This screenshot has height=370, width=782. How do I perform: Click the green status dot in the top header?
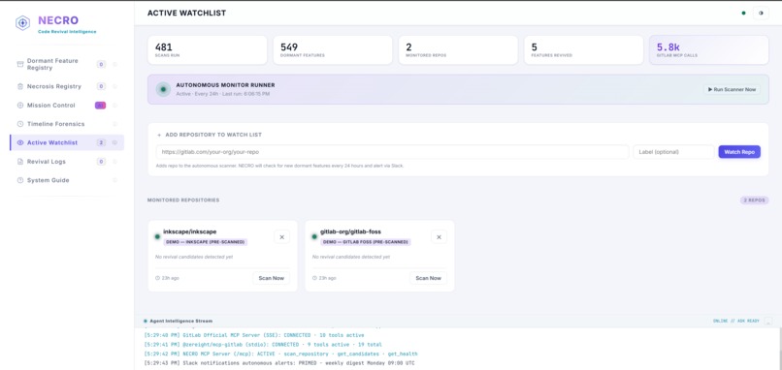(743, 14)
